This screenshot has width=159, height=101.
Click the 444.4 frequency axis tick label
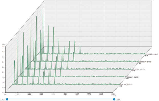coord(53,94)
